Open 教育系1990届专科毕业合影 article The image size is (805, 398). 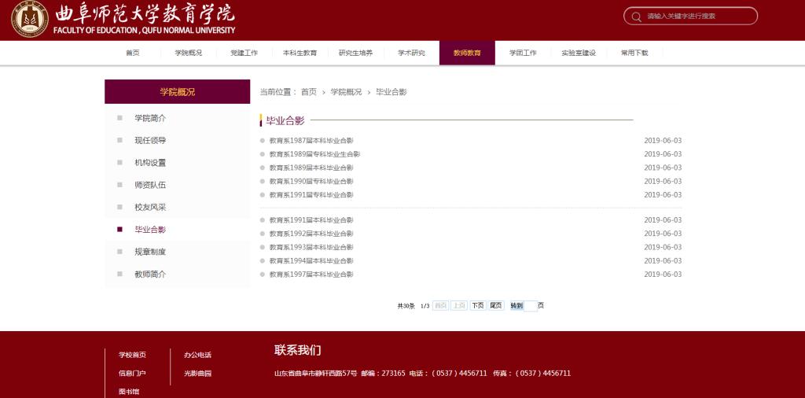tap(311, 181)
